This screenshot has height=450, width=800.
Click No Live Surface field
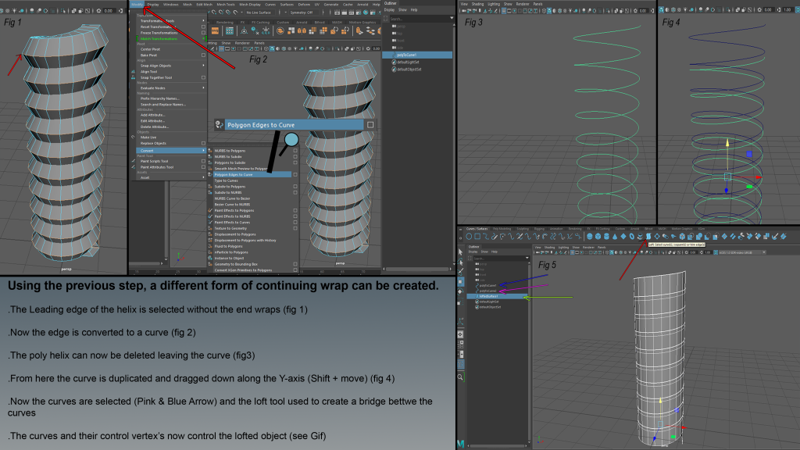tap(261, 12)
